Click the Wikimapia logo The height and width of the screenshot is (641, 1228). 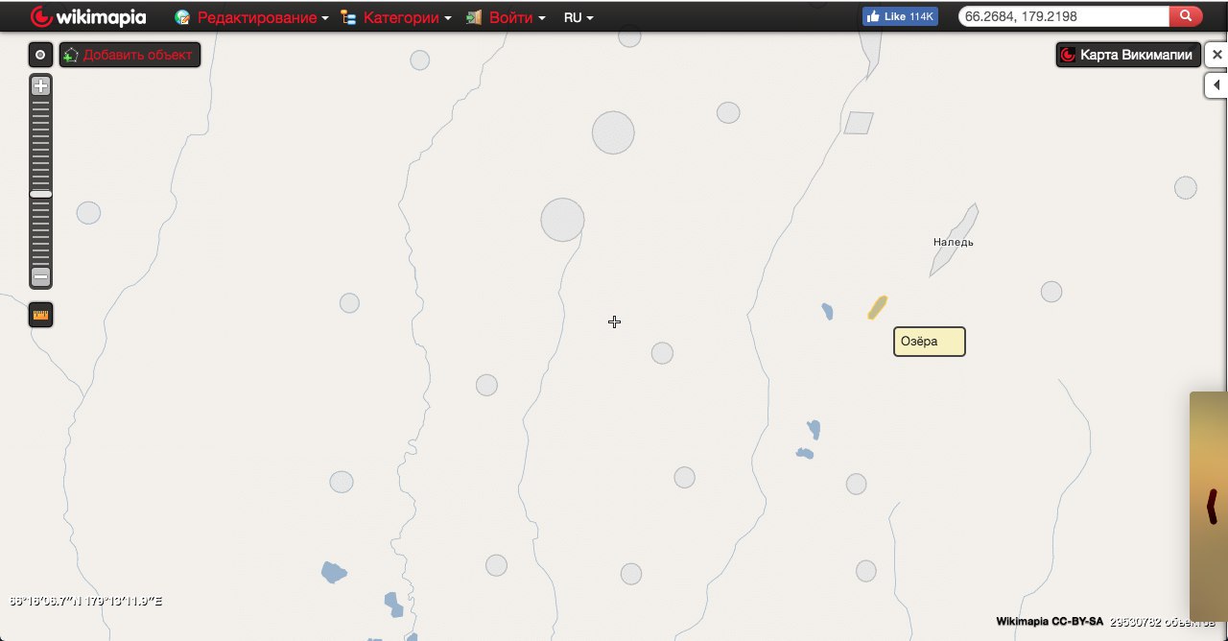click(87, 16)
